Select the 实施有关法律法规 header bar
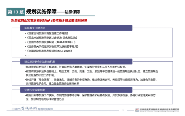 [x=76, y=28]
